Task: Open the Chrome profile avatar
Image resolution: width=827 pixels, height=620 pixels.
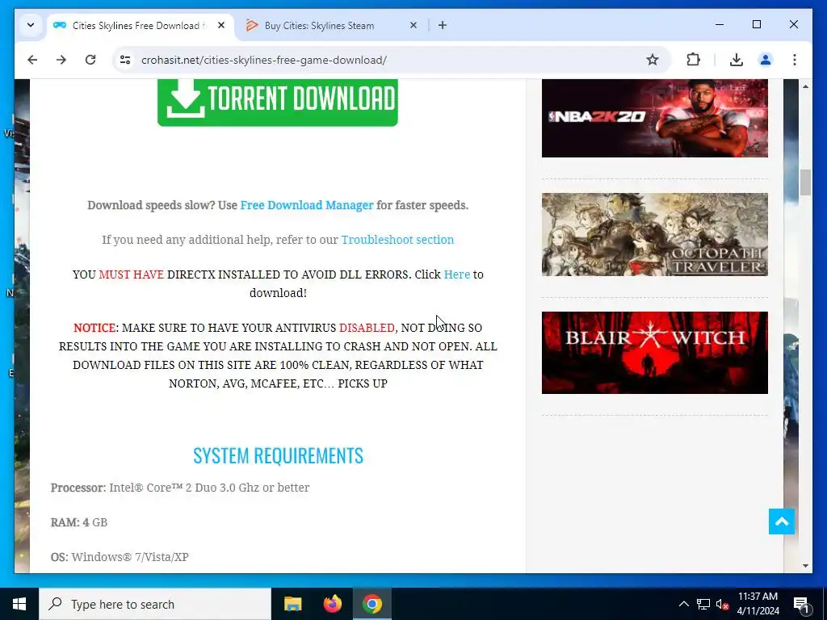Action: [x=766, y=60]
